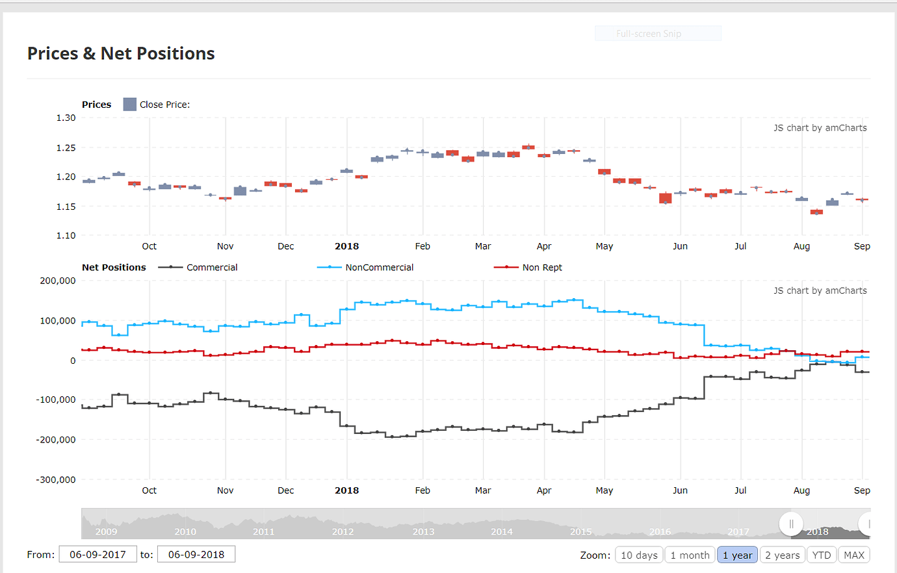The height and width of the screenshot is (573, 897).
Task: Select the 1 year zoom period
Action: click(737, 555)
